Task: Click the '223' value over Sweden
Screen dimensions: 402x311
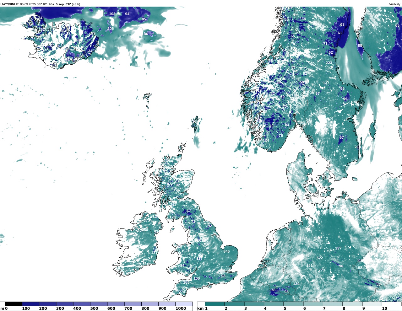Action: (x=329, y=63)
